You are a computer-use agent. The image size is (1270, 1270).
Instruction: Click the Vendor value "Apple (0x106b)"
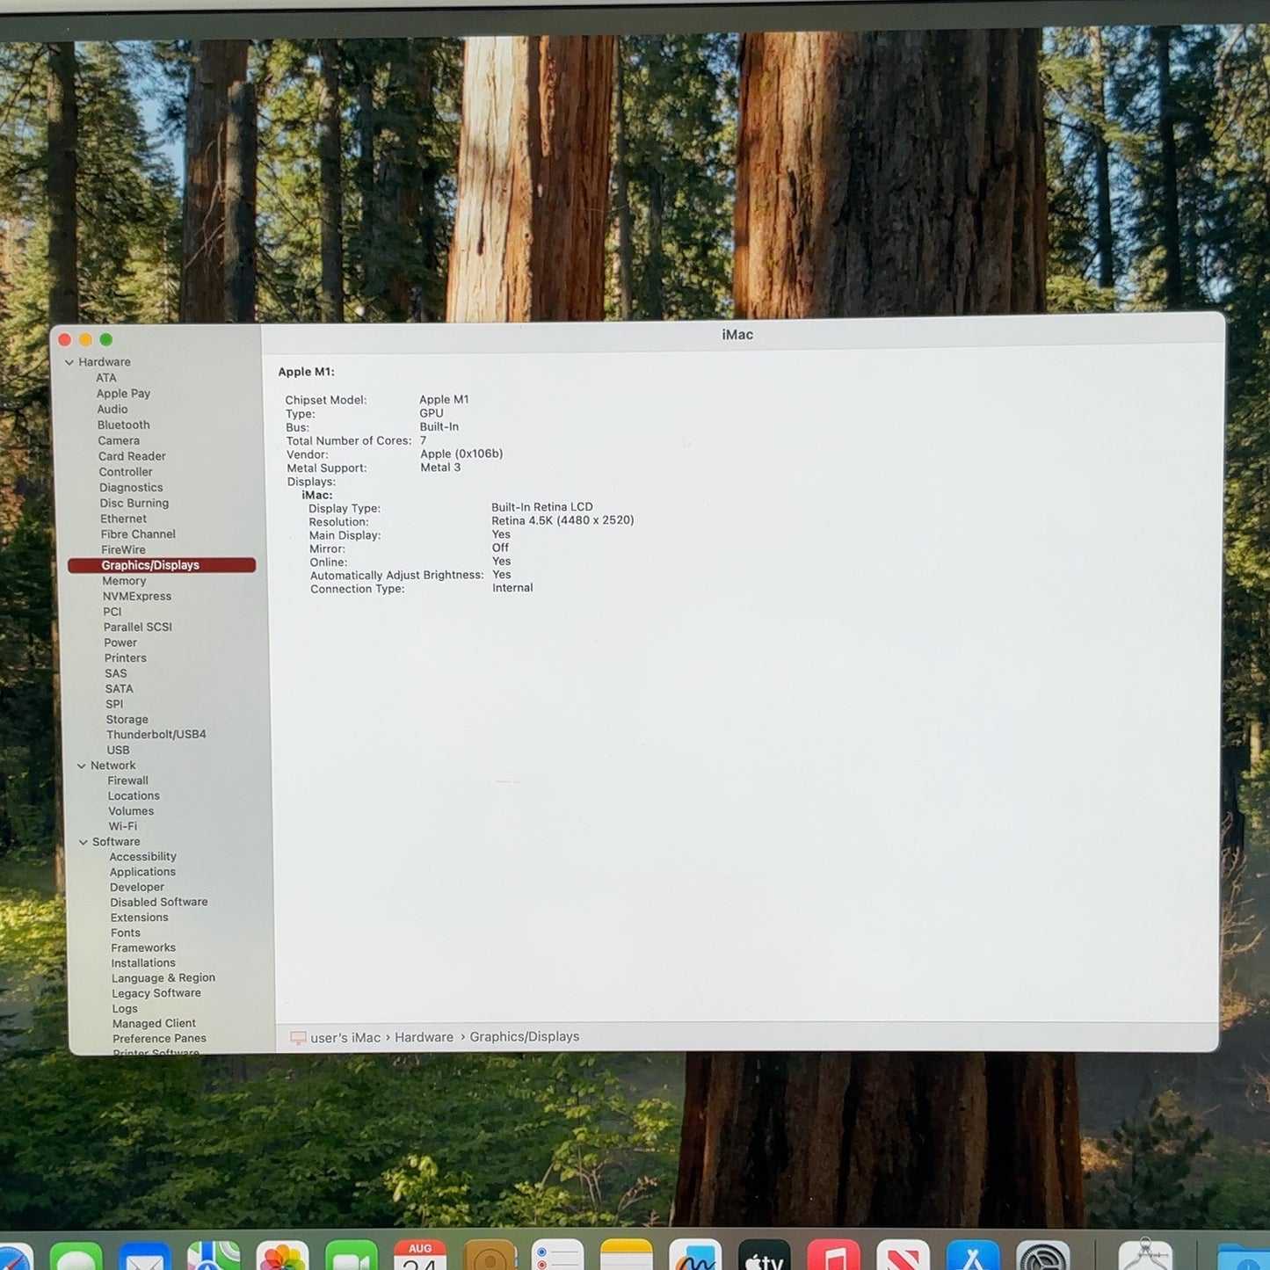(461, 454)
